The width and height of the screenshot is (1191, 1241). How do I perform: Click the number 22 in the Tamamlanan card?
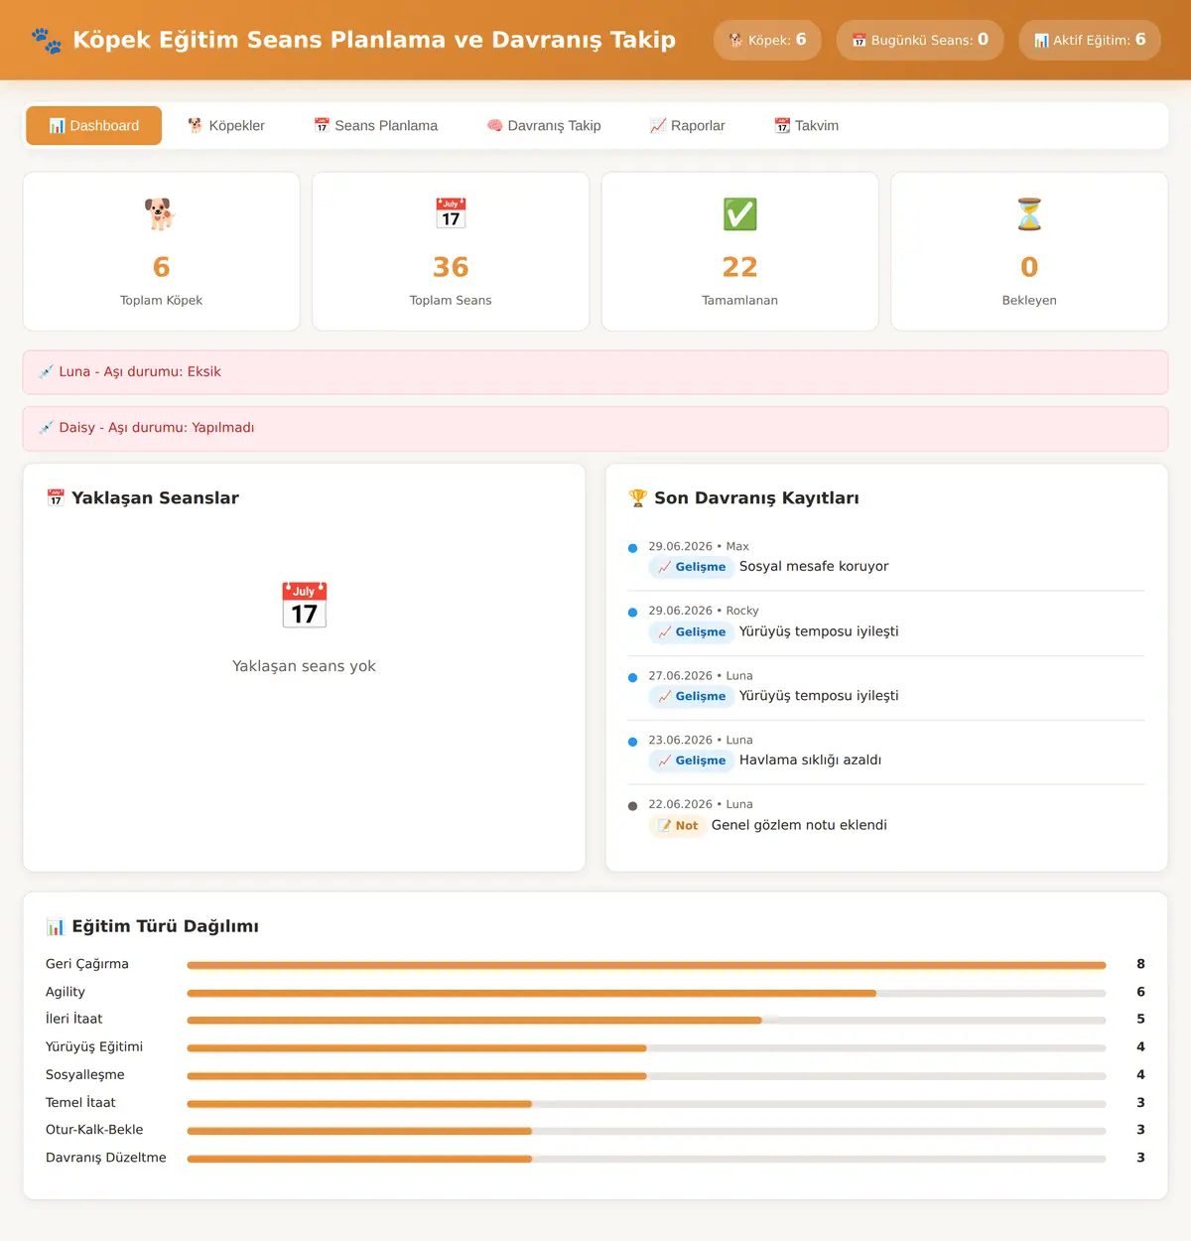coord(740,267)
